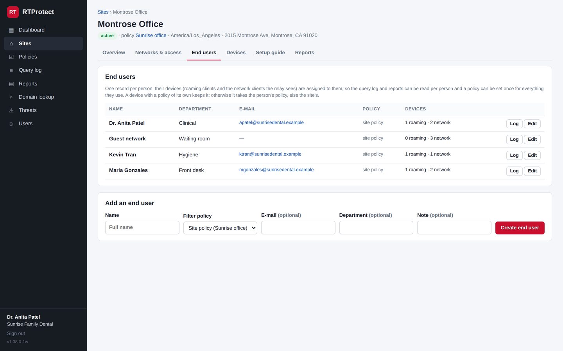Click the active status badge
Image resolution: width=563 pixels, height=351 pixels.
click(107, 35)
